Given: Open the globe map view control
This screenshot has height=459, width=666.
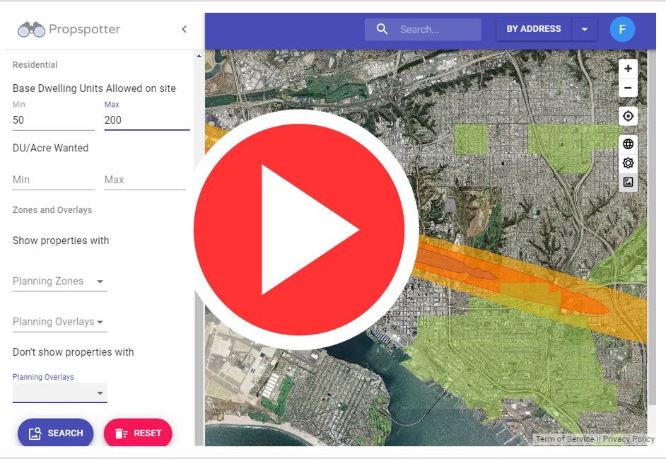Looking at the screenshot, I should [628, 144].
